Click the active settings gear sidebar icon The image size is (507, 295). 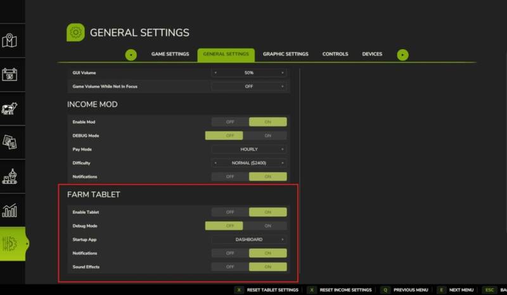click(11, 244)
